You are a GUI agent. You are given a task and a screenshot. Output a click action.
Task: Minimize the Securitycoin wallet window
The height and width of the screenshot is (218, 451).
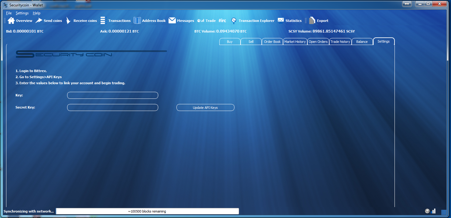point(419,4)
